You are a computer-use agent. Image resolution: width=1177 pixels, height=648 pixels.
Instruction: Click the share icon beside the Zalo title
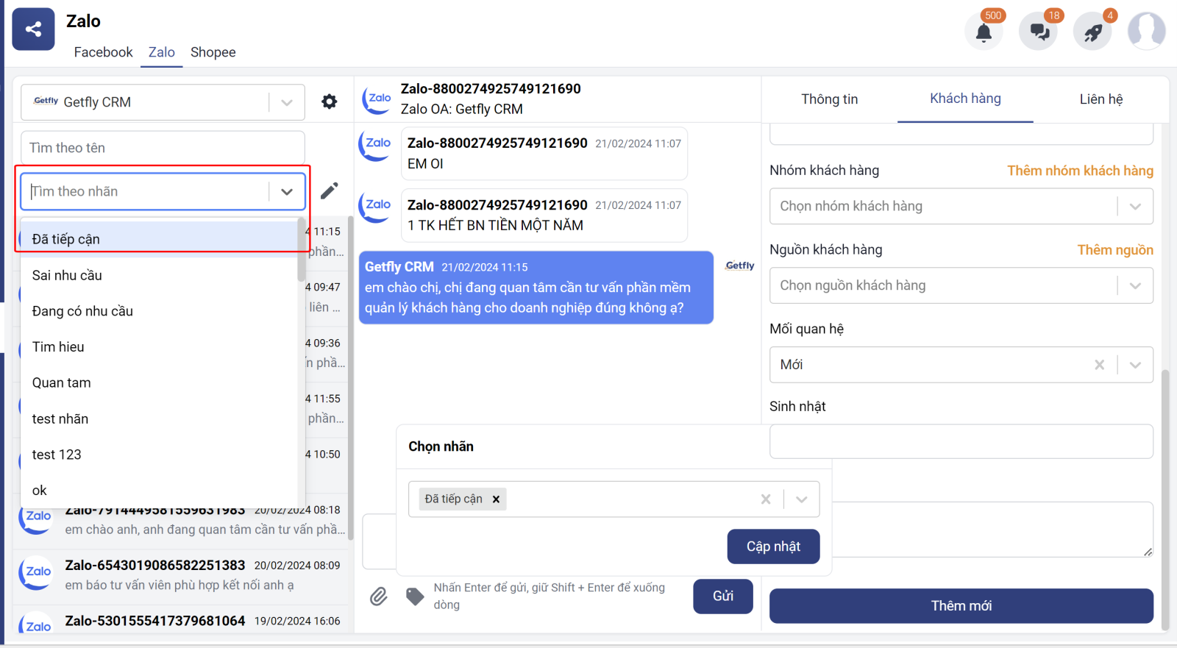[x=33, y=29]
